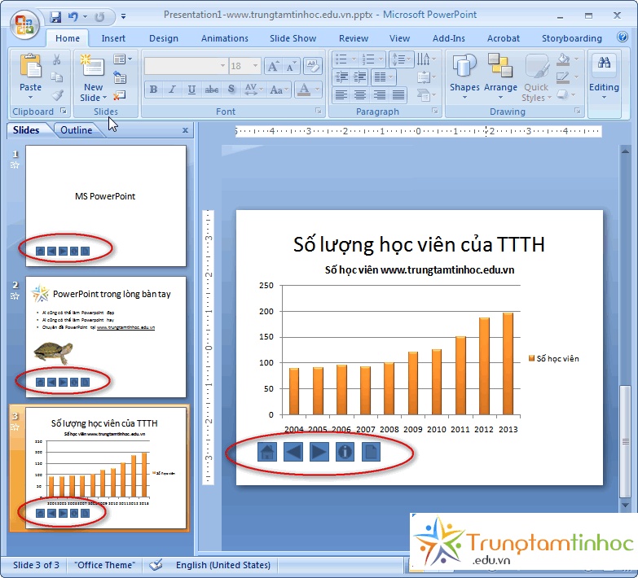Screen dimensions: 638x578
Task: Click the Home action button on slide
Action: pos(267,452)
